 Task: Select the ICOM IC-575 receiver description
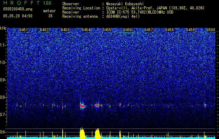pyautogui.click(x=140, y=12)
